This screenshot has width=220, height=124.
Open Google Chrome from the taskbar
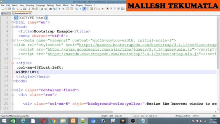pyautogui.click(x=53, y=121)
